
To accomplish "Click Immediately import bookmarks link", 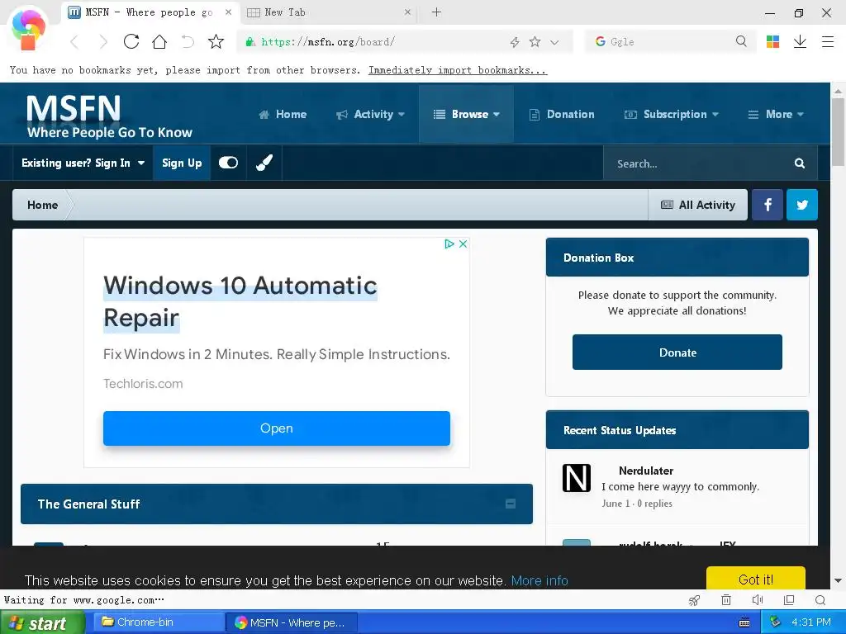I will tap(458, 70).
